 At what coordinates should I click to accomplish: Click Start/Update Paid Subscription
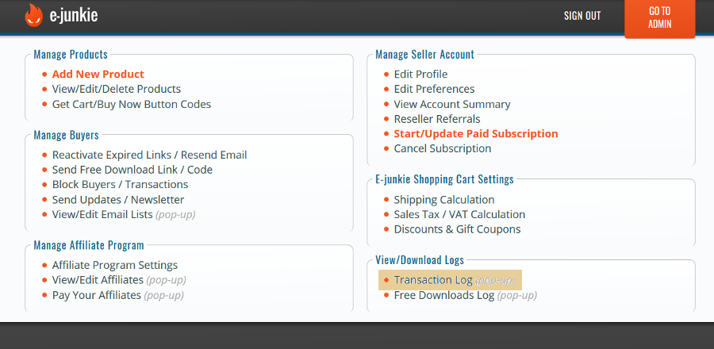pyautogui.click(x=475, y=134)
